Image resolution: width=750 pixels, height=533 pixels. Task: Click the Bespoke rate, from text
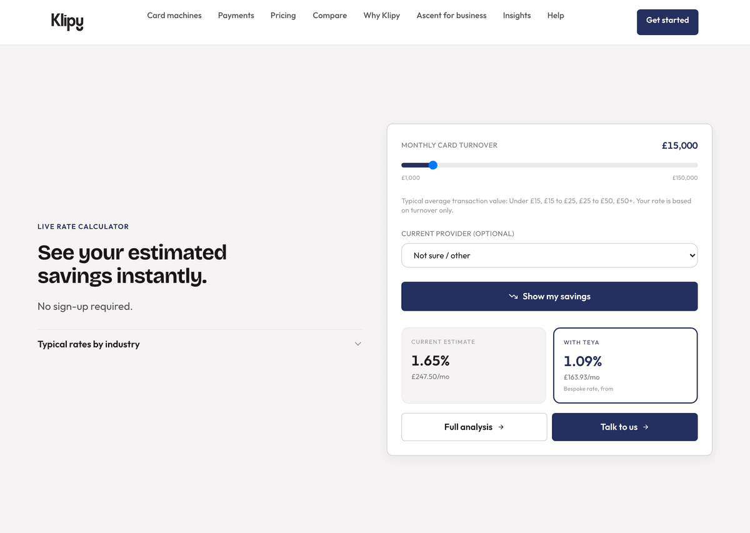(589, 389)
